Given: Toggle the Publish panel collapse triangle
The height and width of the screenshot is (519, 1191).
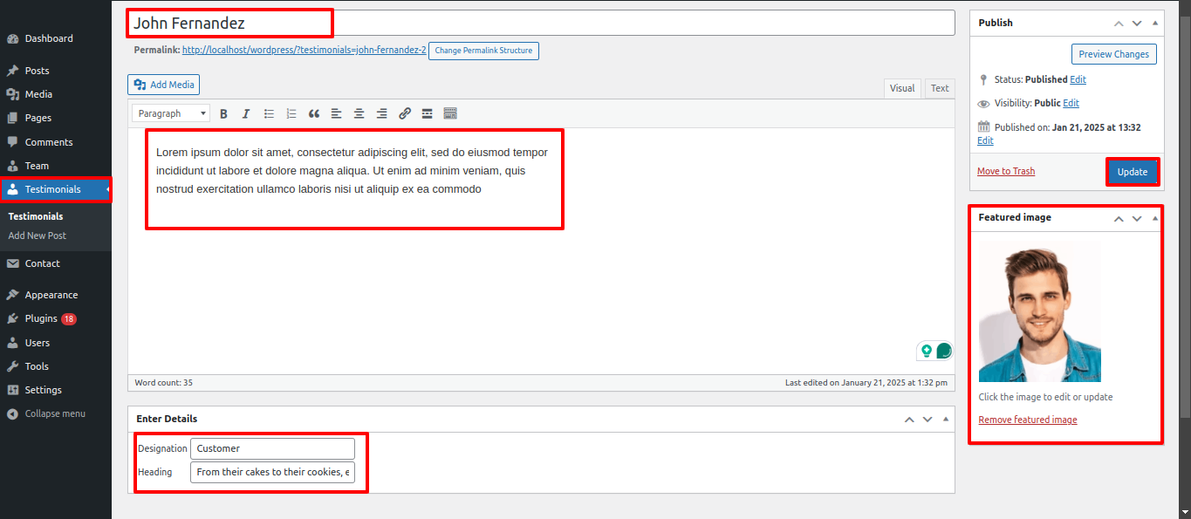Looking at the screenshot, I should 1155,23.
